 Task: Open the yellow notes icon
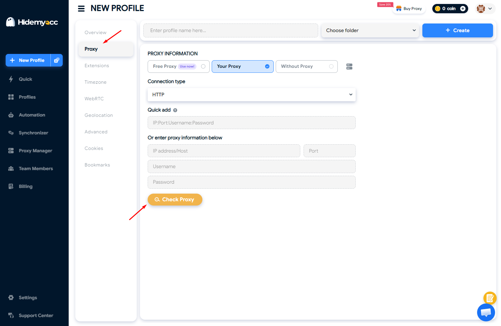point(490,298)
